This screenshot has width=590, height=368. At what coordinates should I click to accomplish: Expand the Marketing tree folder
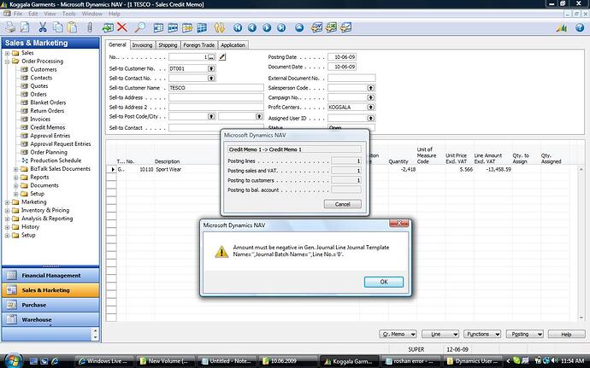tap(7, 202)
